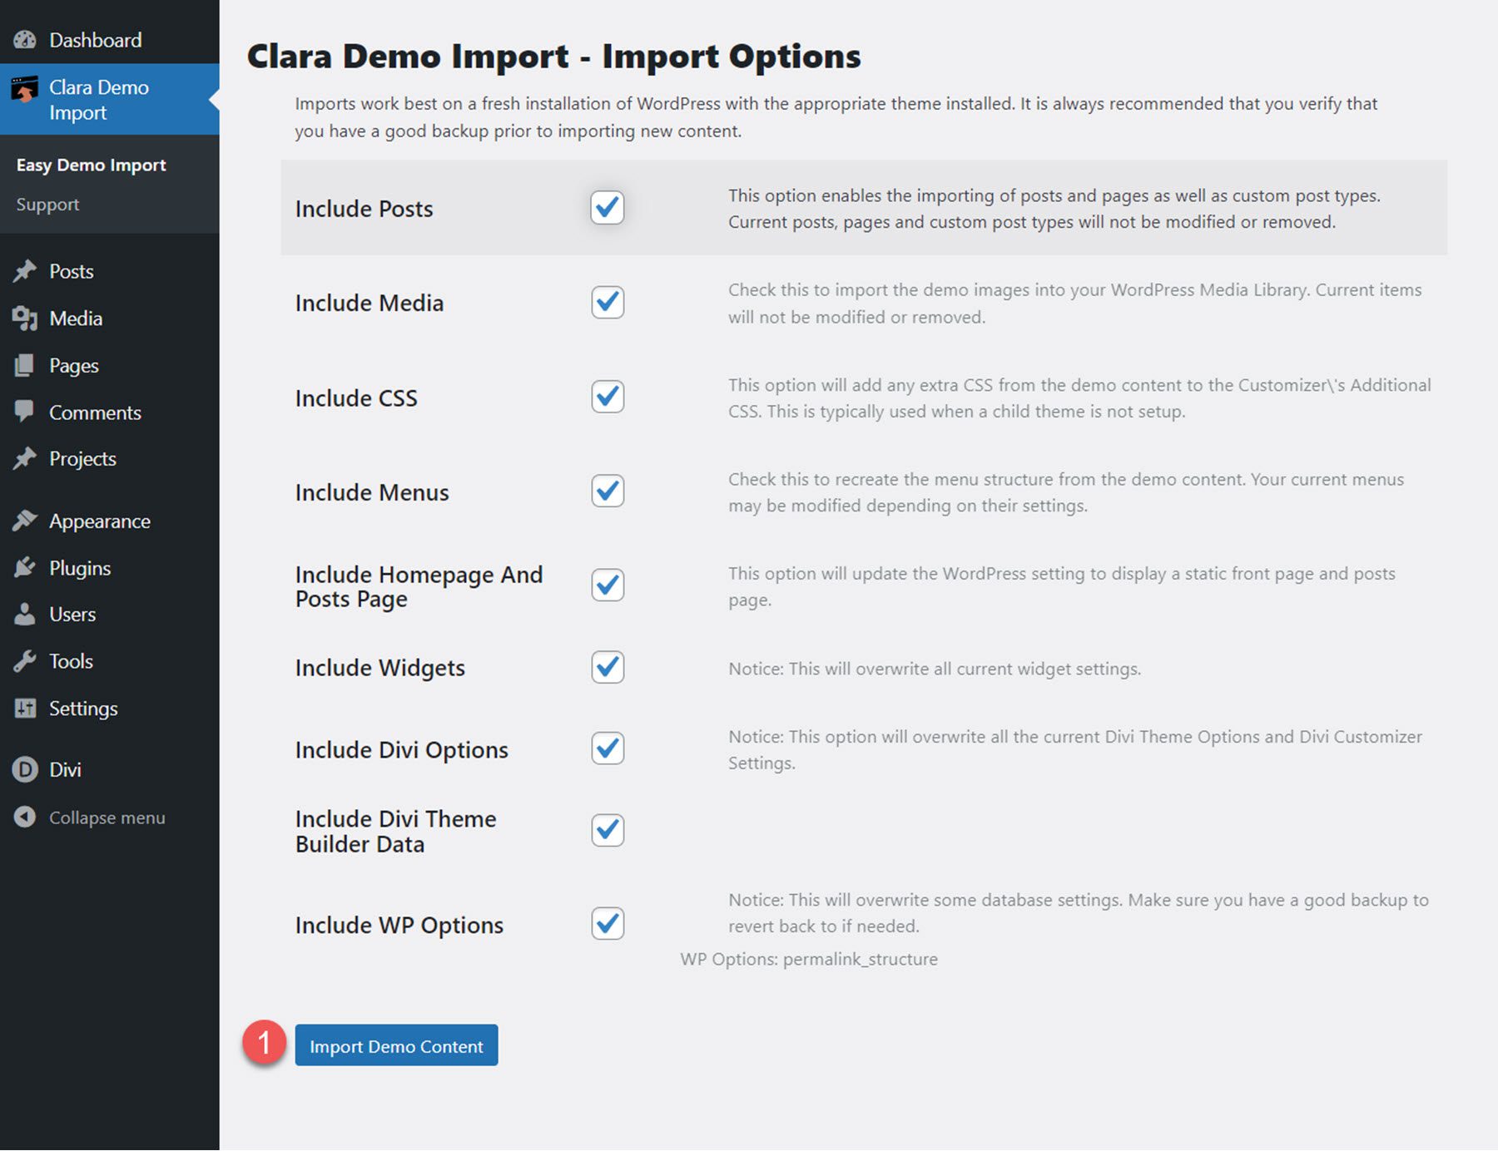Disable the Include Widgets option
The image size is (1498, 1151).
[607, 667]
